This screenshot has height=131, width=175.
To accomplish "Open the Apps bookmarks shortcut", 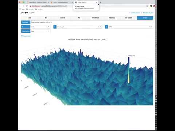I will coord(22,9).
